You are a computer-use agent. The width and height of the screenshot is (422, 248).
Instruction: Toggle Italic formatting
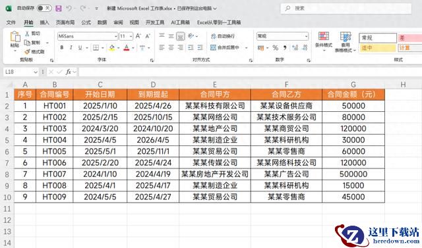[71, 48]
